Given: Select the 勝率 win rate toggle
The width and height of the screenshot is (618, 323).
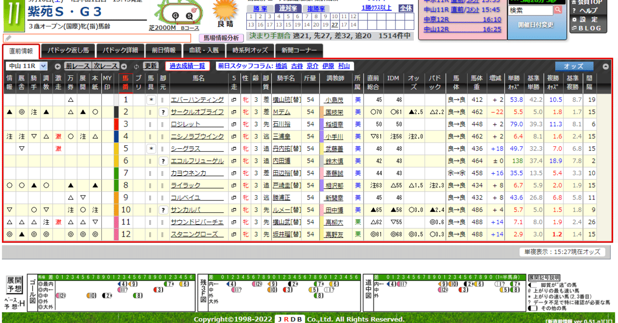Looking at the screenshot, I should pyautogui.click(x=261, y=8).
